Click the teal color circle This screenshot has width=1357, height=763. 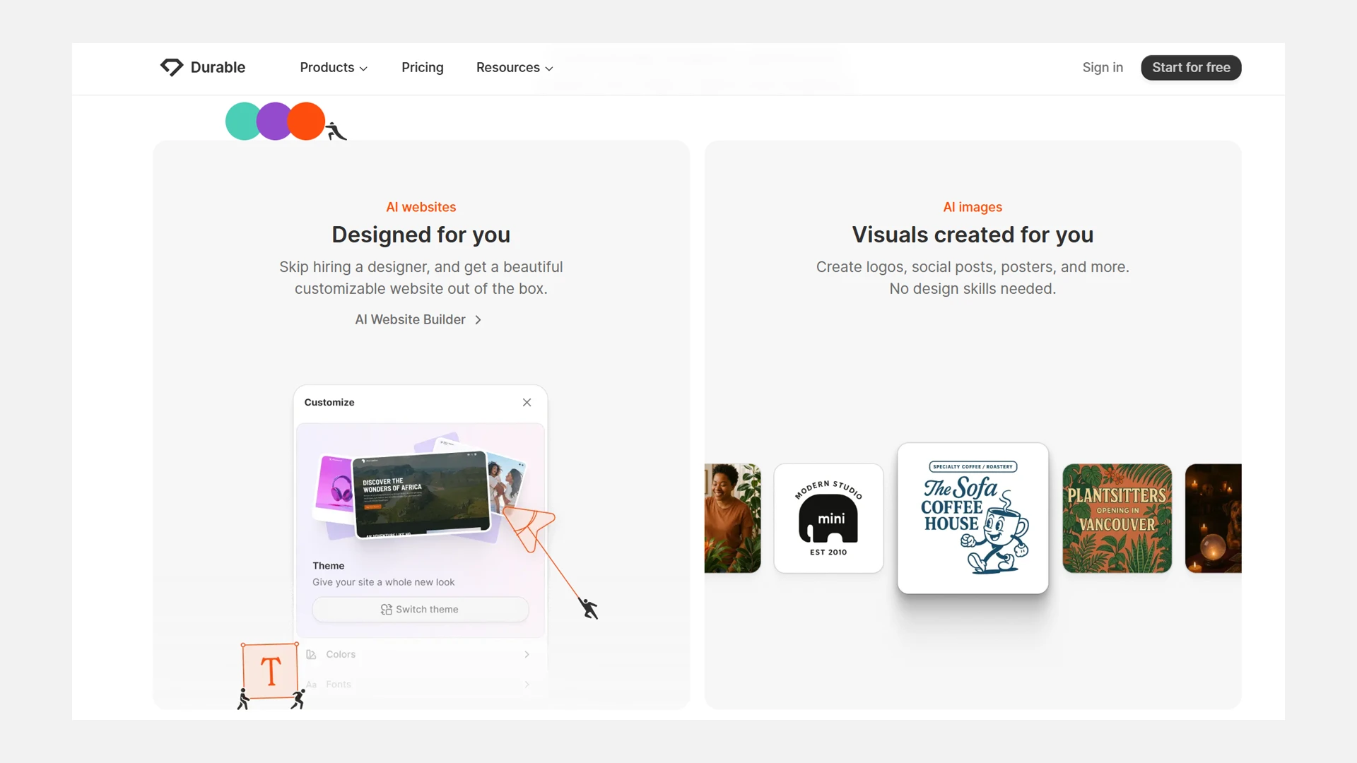coord(240,122)
